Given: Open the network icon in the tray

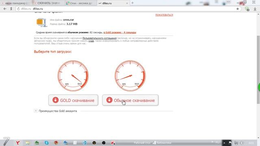Looking at the screenshot, I should (x=236, y=143).
